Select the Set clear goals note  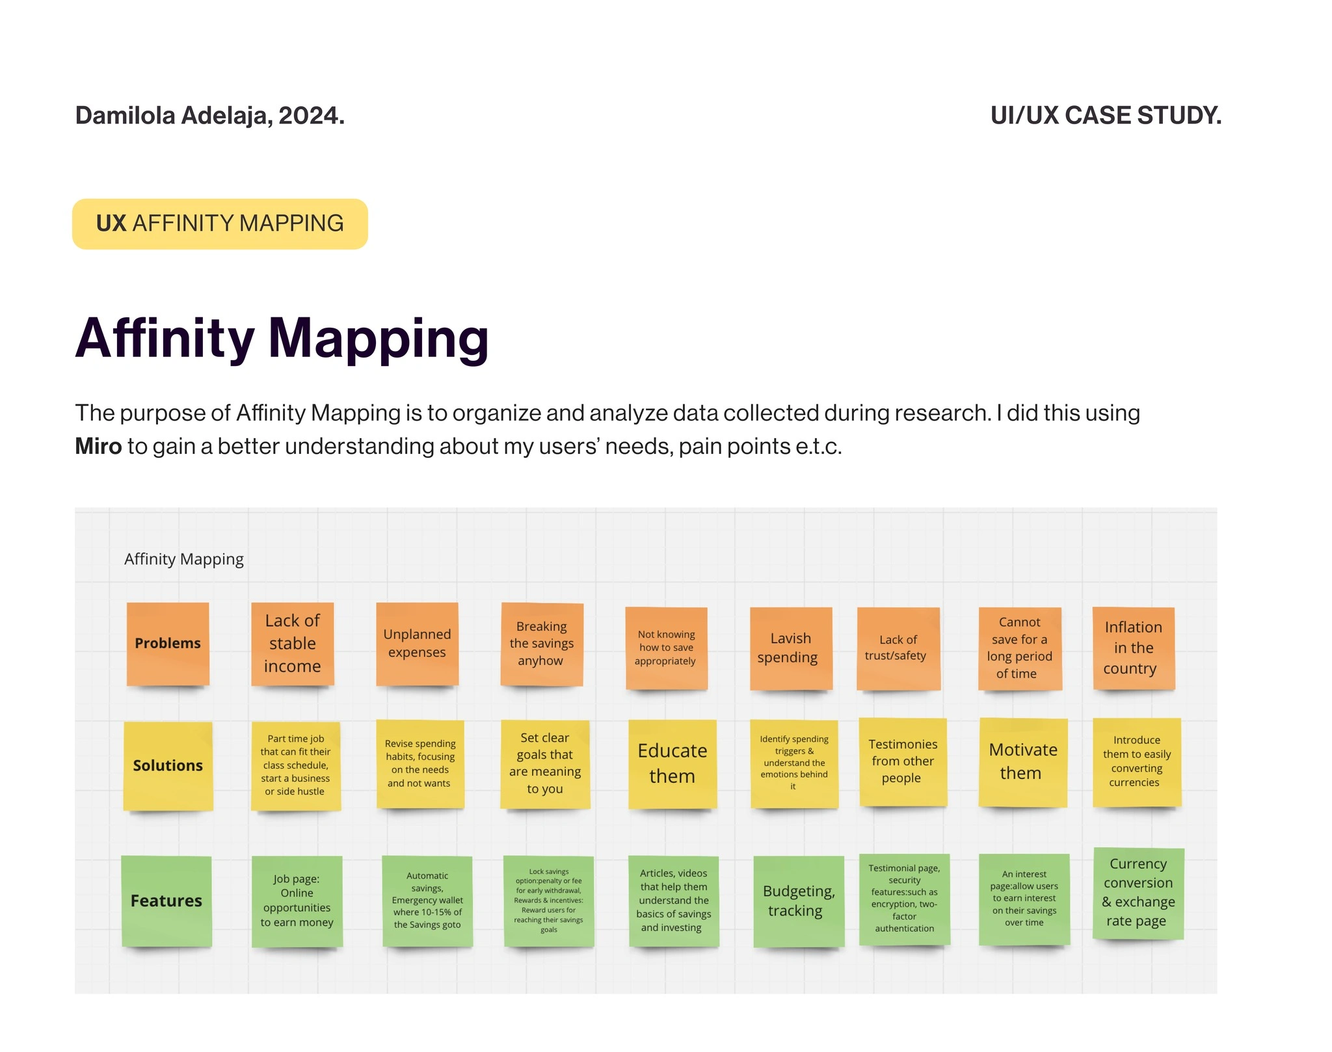[x=545, y=765]
